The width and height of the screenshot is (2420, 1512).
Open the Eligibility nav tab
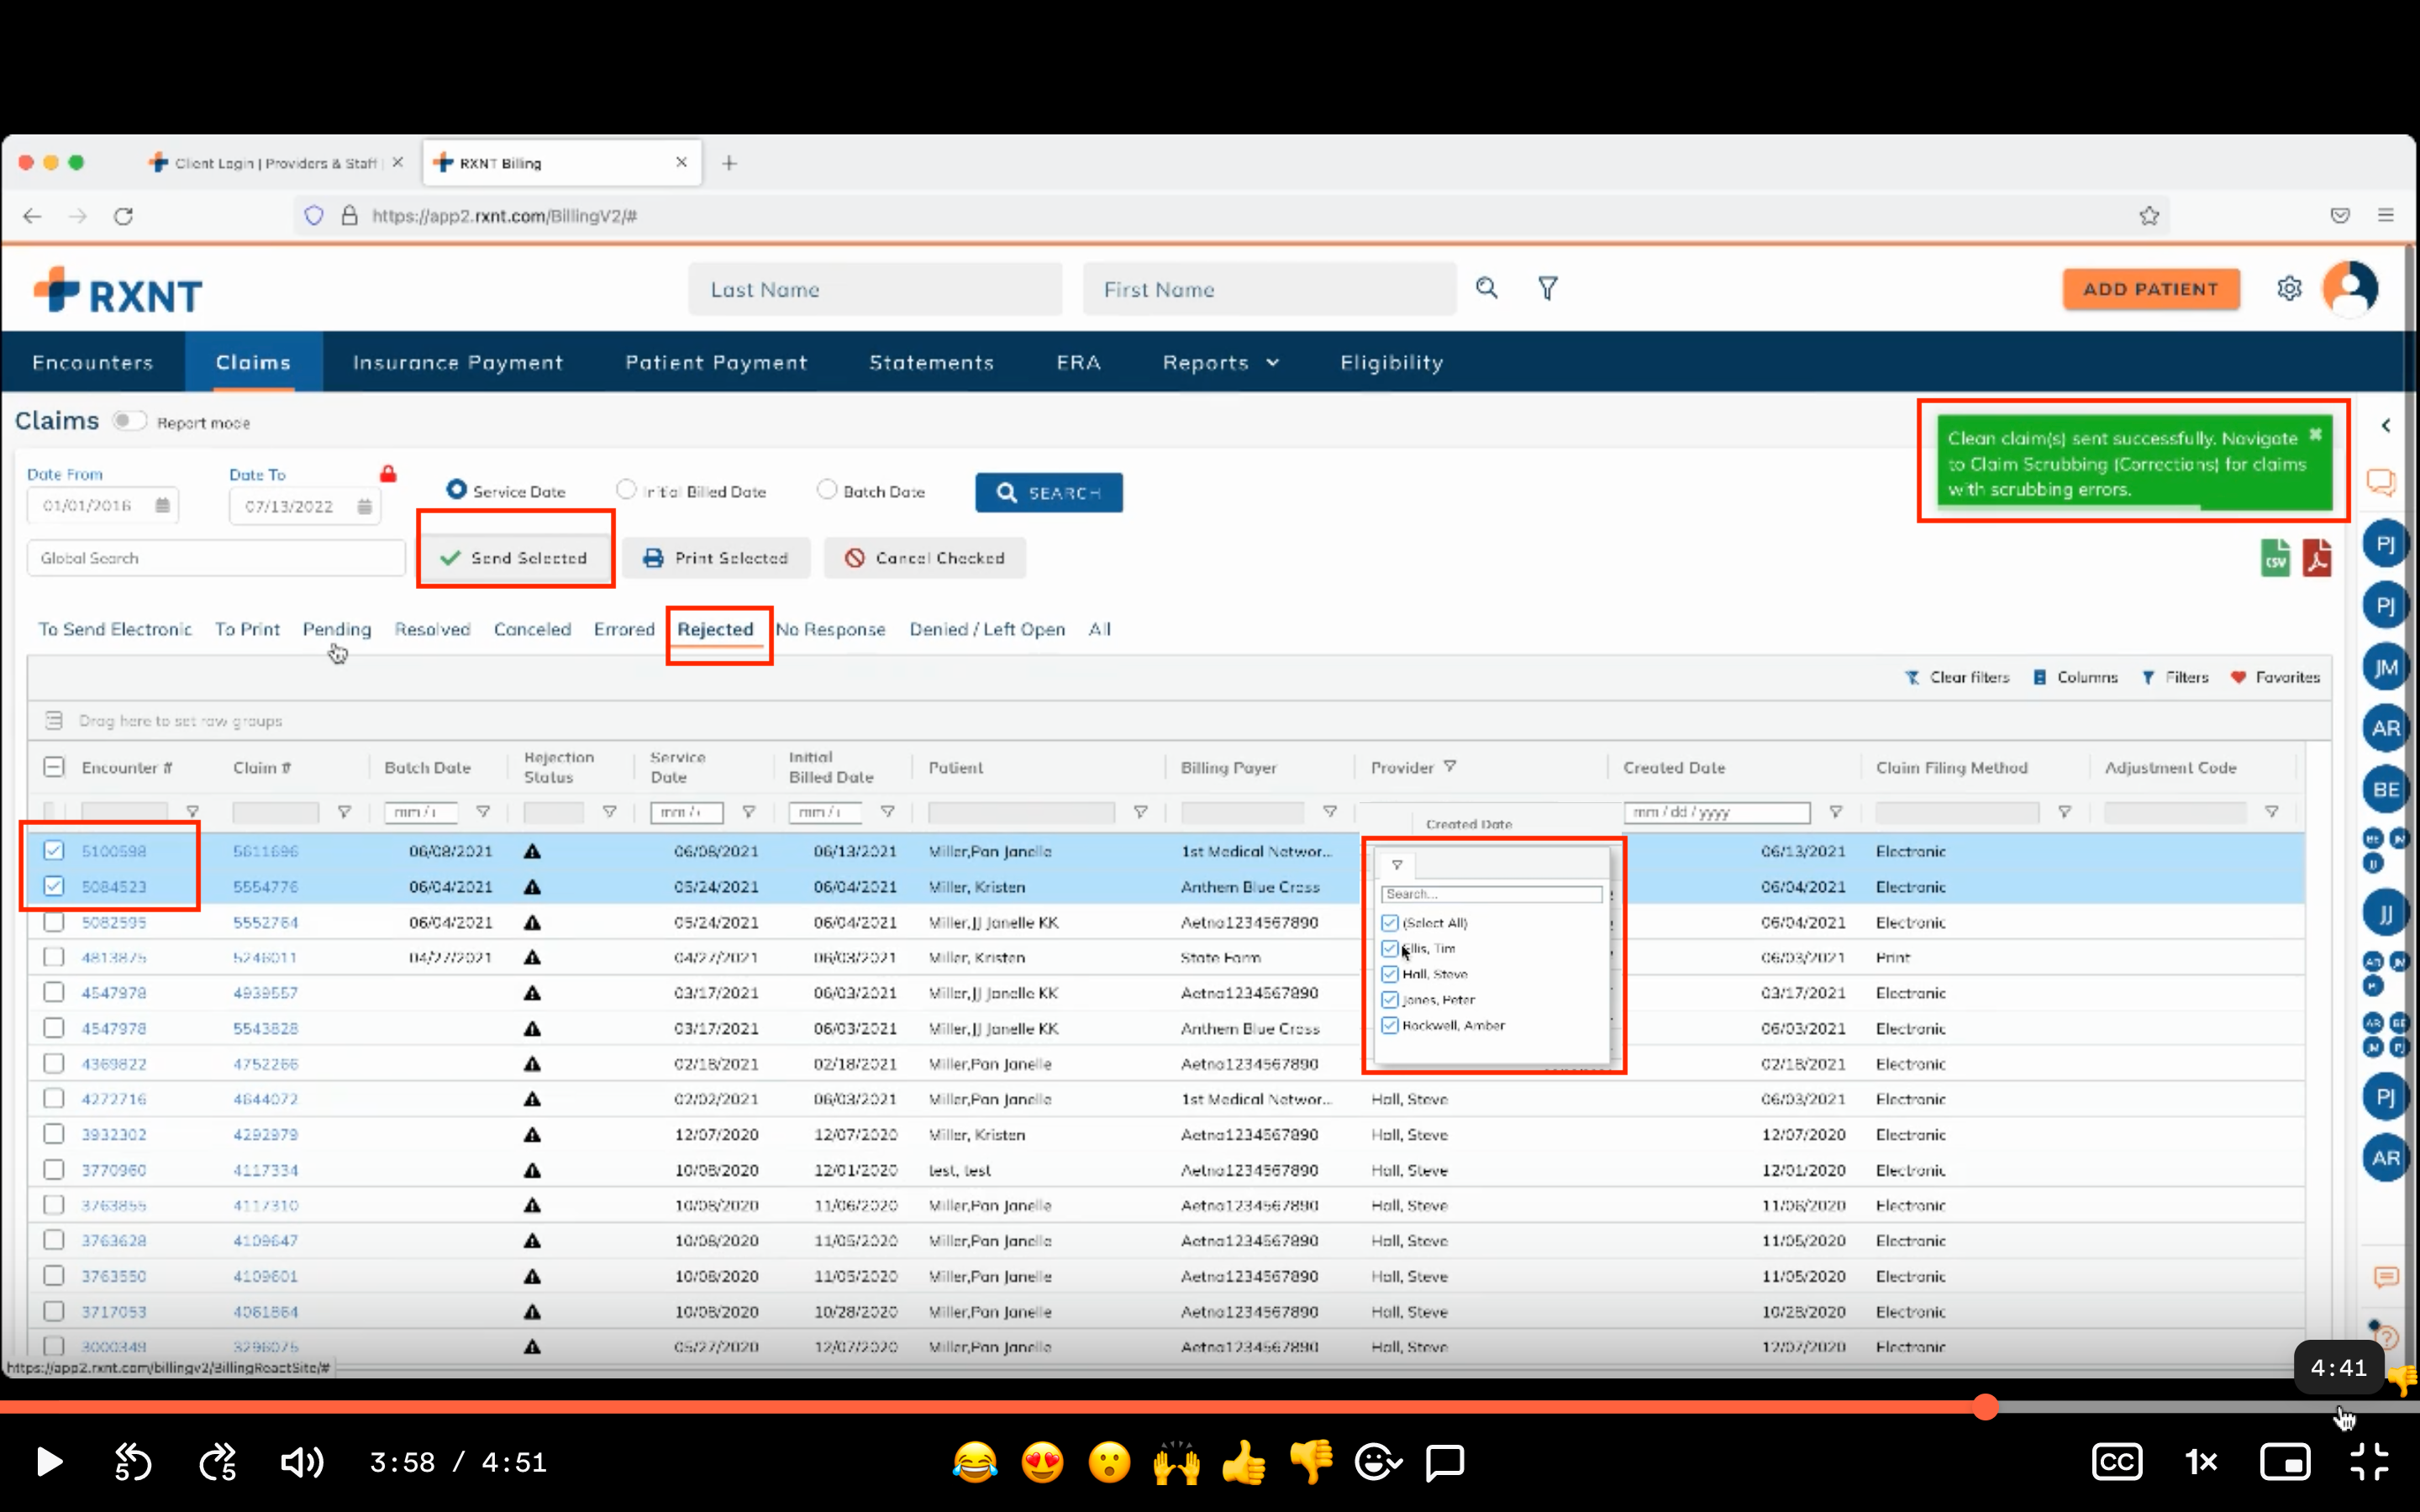click(x=1392, y=363)
